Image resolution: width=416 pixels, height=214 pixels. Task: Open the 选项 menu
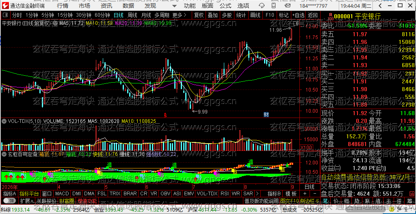243,6
